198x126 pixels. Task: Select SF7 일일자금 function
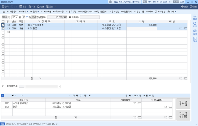(139, 12)
